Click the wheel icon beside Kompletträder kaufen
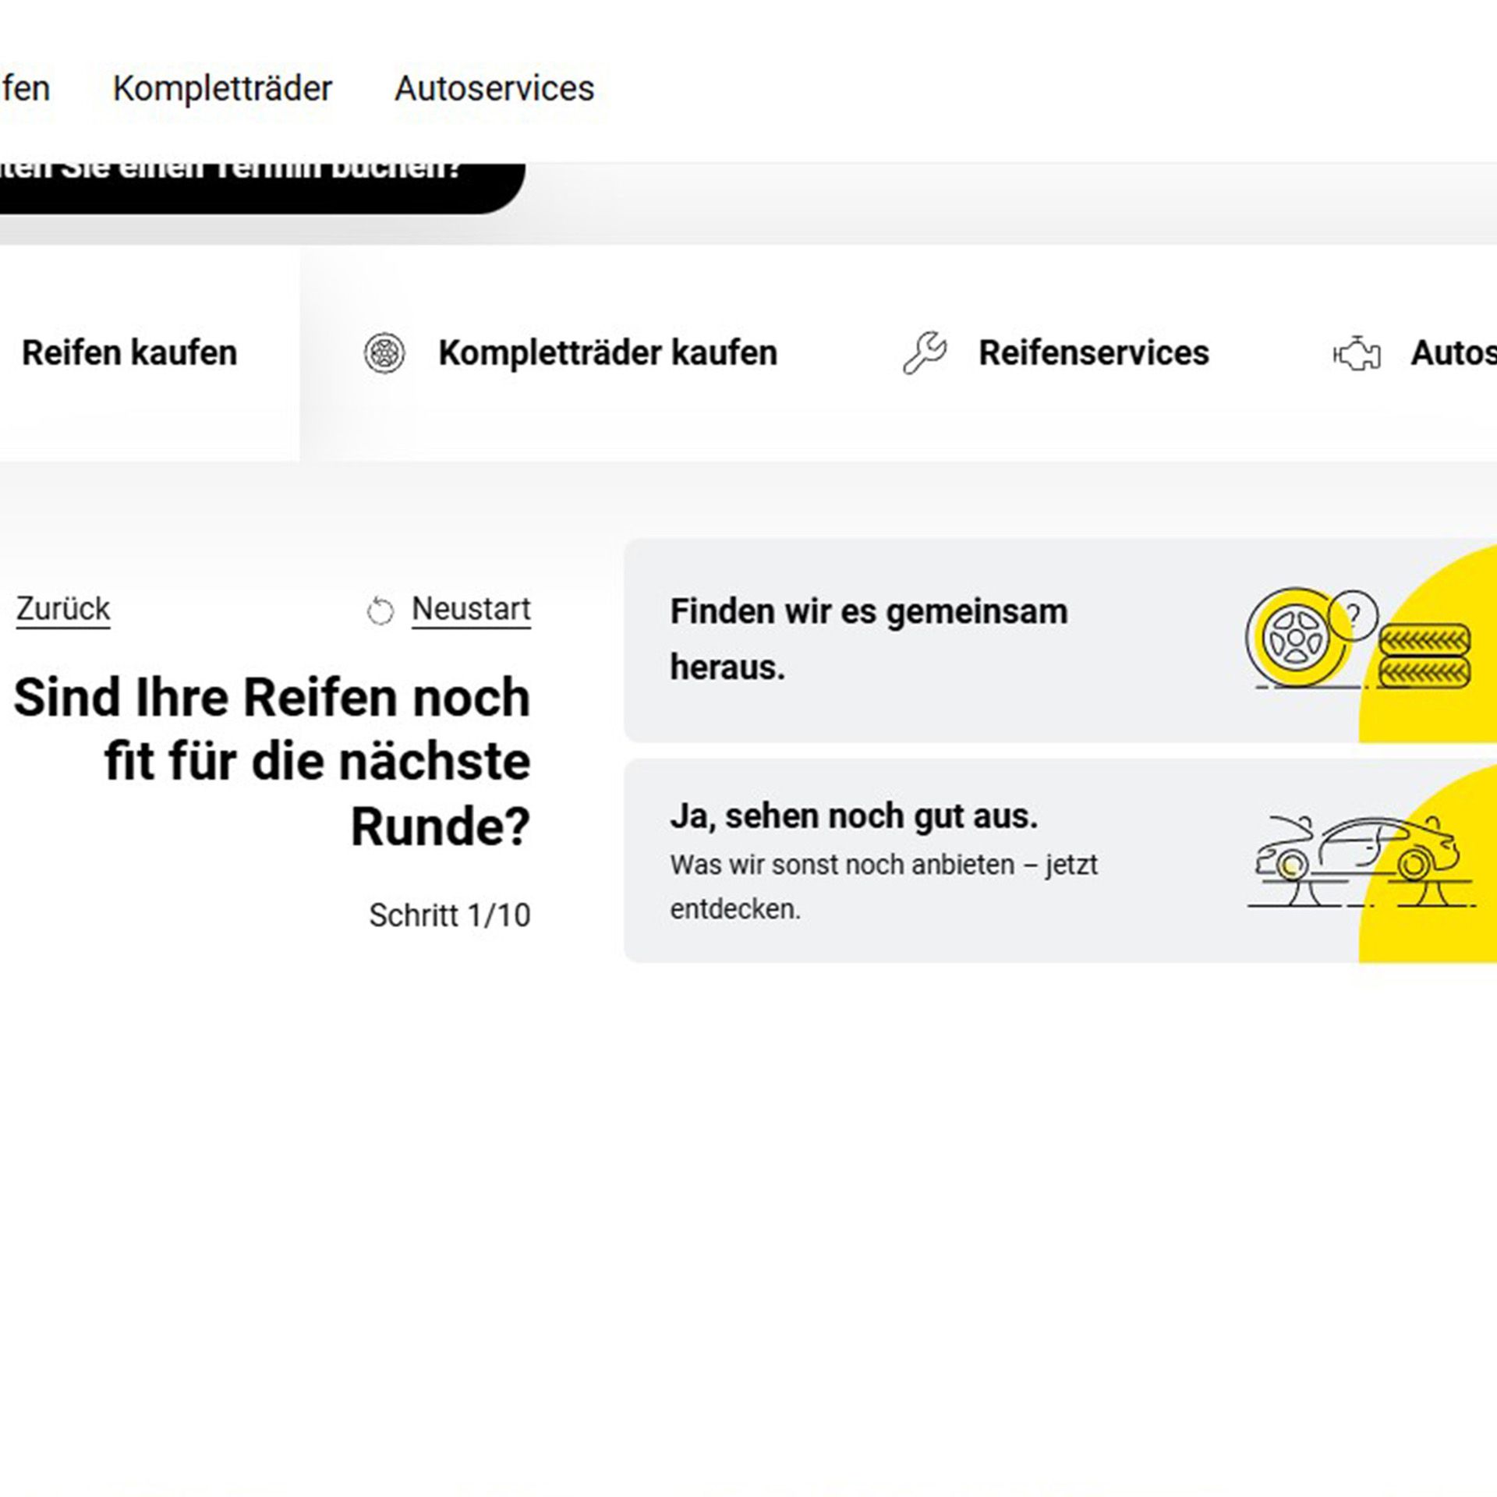Viewport: 1497px width, 1497px height. coord(384,353)
